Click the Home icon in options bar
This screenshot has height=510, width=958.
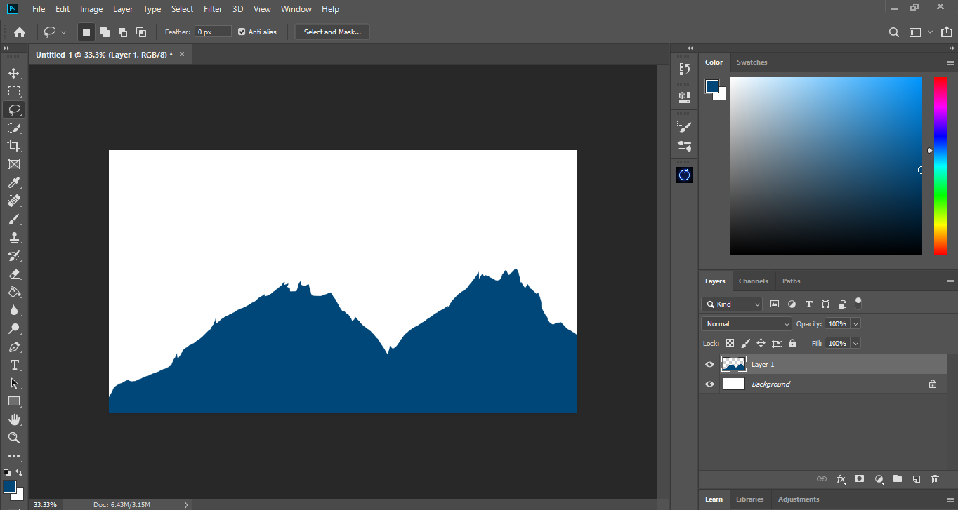click(20, 32)
